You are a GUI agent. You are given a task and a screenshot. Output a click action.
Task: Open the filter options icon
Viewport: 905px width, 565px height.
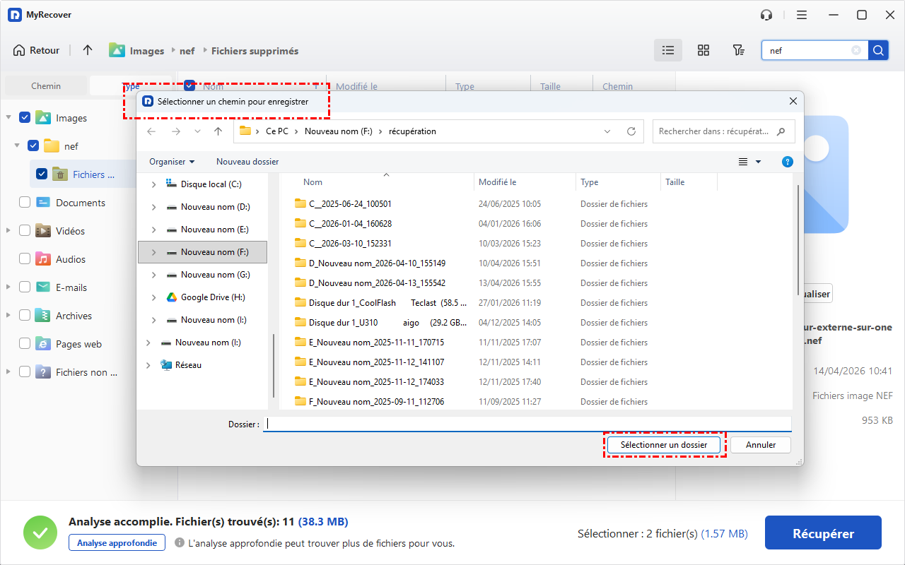(738, 50)
